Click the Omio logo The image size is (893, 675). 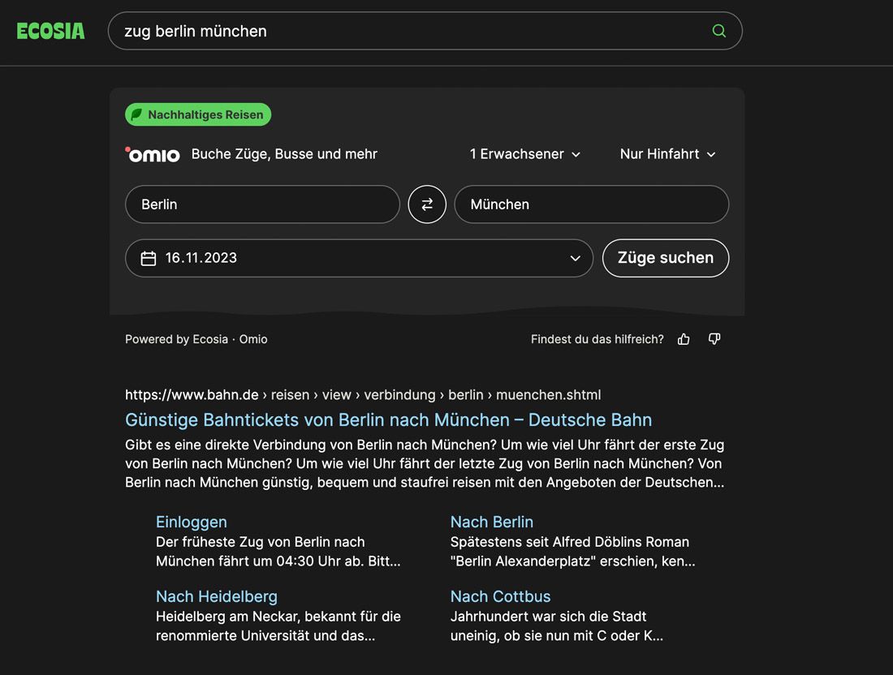coord(153,154)
